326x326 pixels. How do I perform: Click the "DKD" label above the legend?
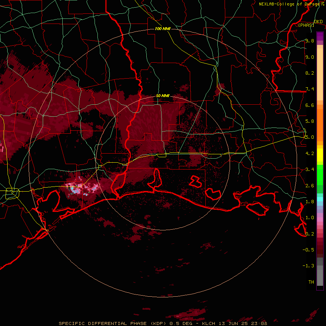(x=318, y=21)
